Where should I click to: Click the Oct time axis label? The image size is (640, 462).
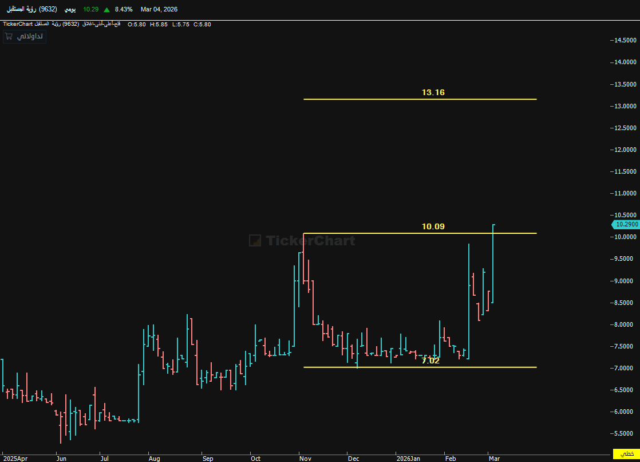pos(255,459)
